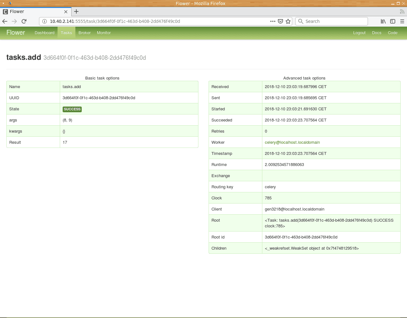Click the Routing key value celery
This screenshot has height=318, width=407.
point(270,187)
